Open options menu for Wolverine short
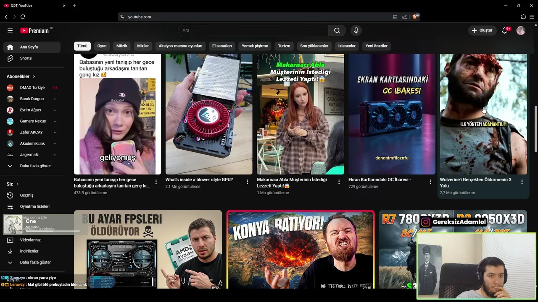The width and height of the screenshot is (538, 302). click(522, 182)
